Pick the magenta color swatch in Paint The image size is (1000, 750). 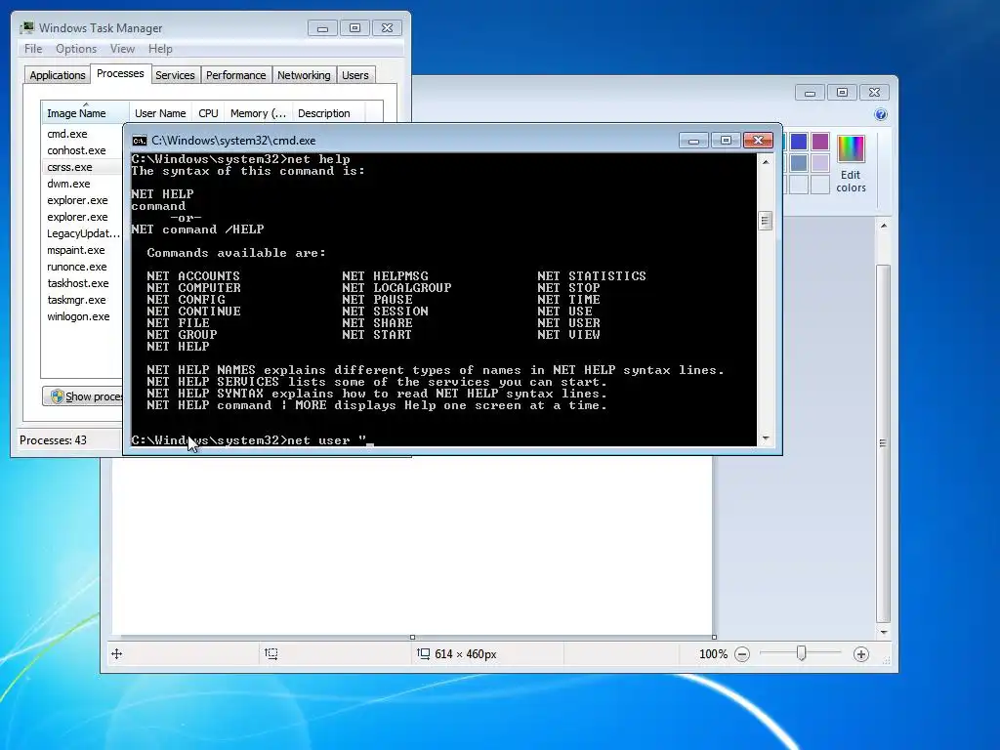820,141
